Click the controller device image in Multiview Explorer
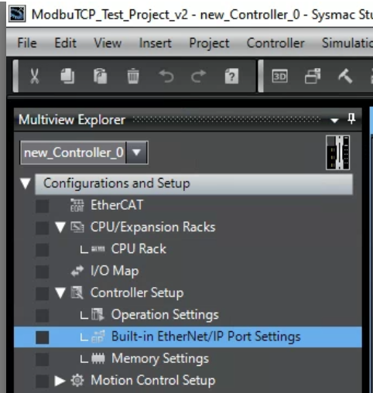This screenshot has height=393, width=373. (338, 152)
